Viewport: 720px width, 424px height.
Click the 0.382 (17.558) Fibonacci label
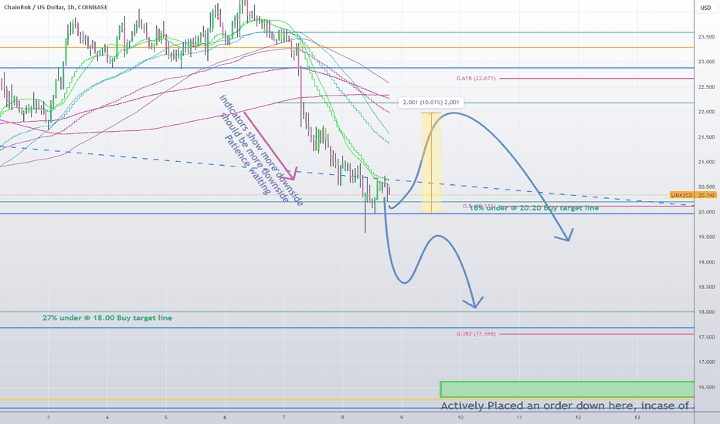point(476,334)
